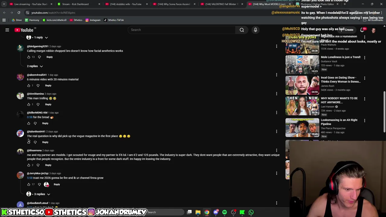Click the search magnifier button
This screenshot has width=386, height=217.
coord(242,30)
